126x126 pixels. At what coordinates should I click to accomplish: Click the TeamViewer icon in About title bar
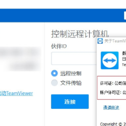point(100,41)
